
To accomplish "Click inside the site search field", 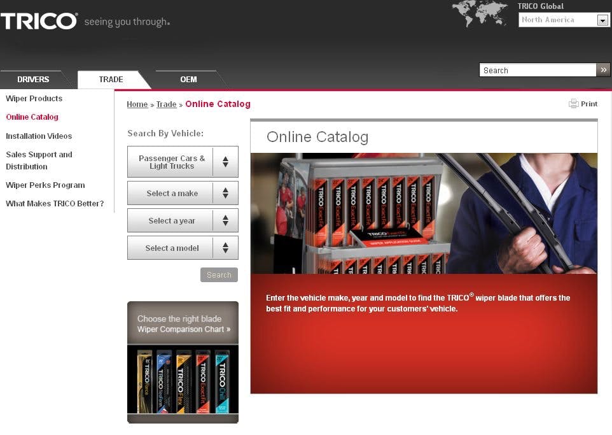I will 538,70.
